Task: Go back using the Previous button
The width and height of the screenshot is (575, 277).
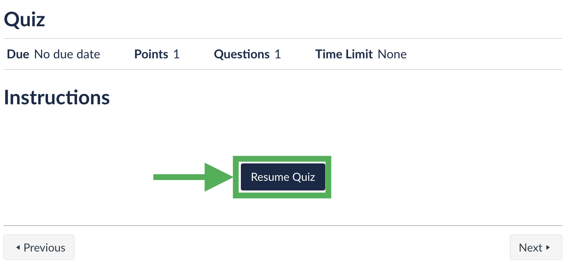Action: tap(39, 247)
